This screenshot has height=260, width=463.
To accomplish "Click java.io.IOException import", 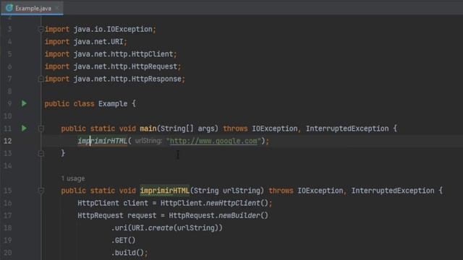I will click(x=113, y=29).
